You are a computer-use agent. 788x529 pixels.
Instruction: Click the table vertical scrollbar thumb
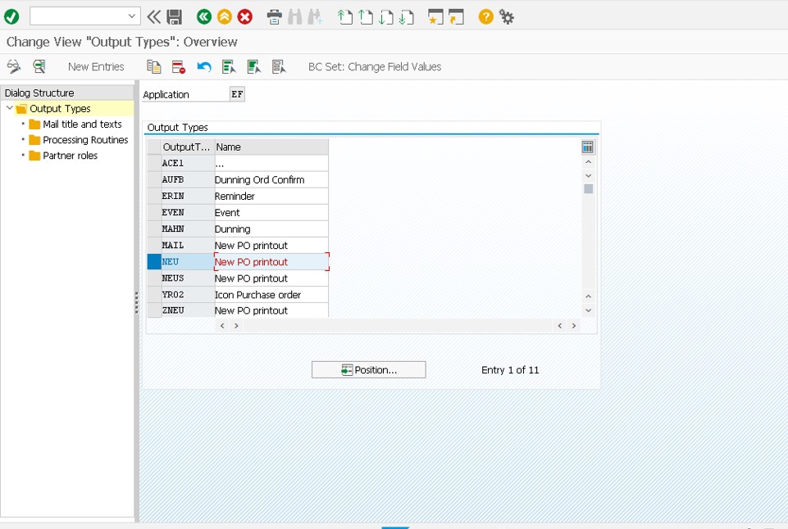pos(589,188)
